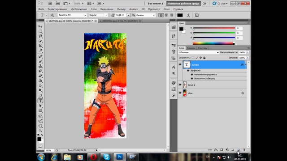Pick the text color swatch
The height and width of the screenshot is (161, 287).
click(180, 15)
